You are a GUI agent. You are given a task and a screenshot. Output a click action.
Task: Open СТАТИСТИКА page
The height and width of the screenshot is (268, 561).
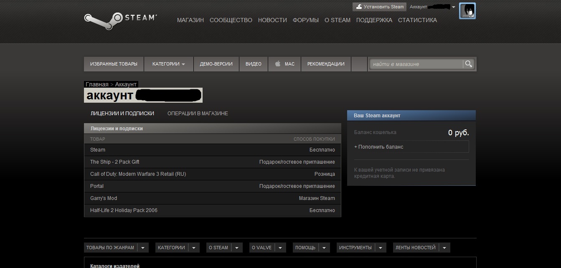417,20
